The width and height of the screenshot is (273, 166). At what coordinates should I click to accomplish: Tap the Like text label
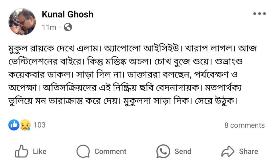coord(40,151)
